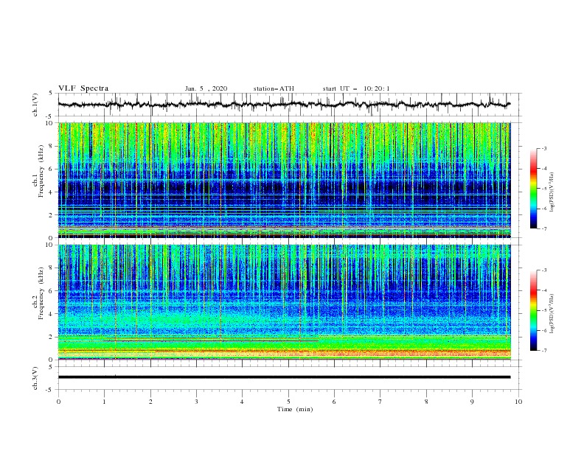584x451 pixels.
Task: Click the lower PSD color bar beside ch.2
Action: [533, 310]
